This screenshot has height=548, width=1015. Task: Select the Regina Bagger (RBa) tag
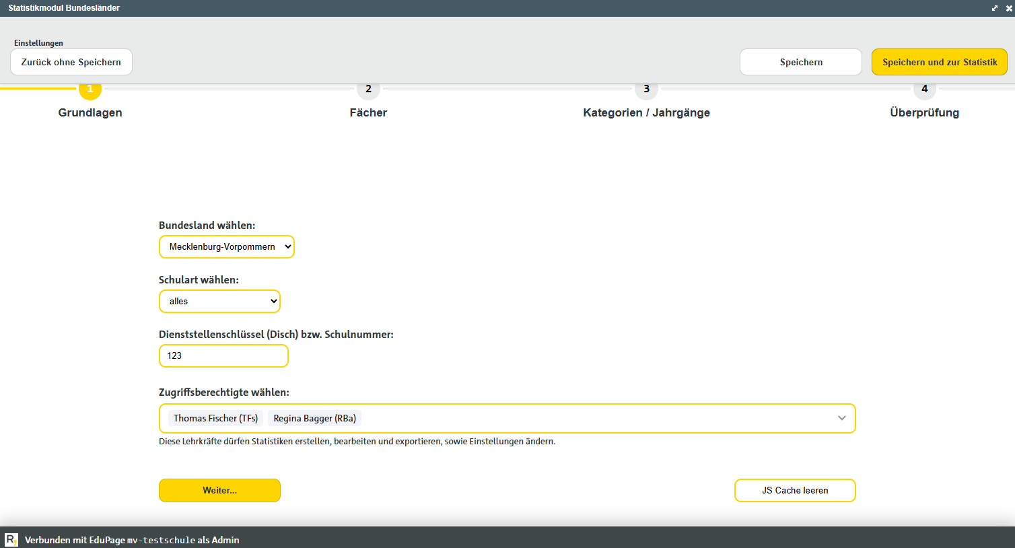pos(315,418)
